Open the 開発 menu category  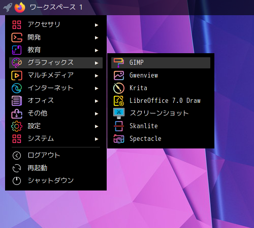pos(56,37)
